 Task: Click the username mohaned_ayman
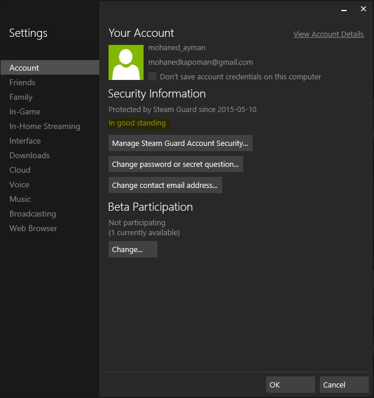[x=177, y=48]
